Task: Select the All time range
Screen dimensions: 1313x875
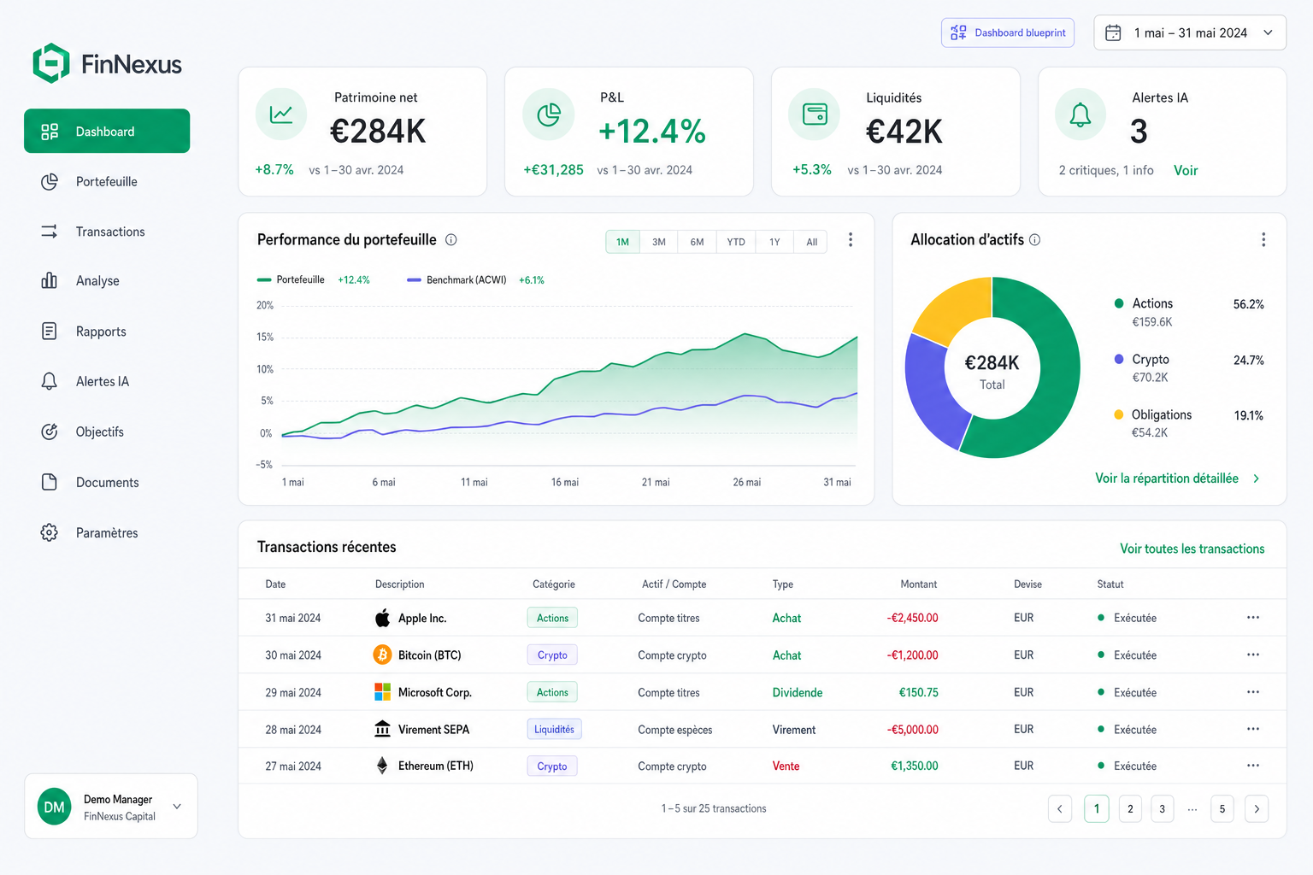Action: click(x=811, y=242)
